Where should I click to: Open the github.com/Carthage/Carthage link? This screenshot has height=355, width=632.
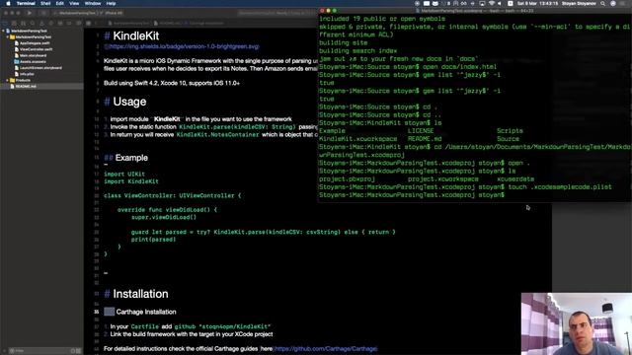point(325,348)
